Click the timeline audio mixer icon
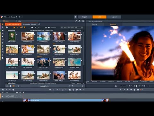Image resolution: width=154 pixels, height=116 pixels. pos(50,90)
